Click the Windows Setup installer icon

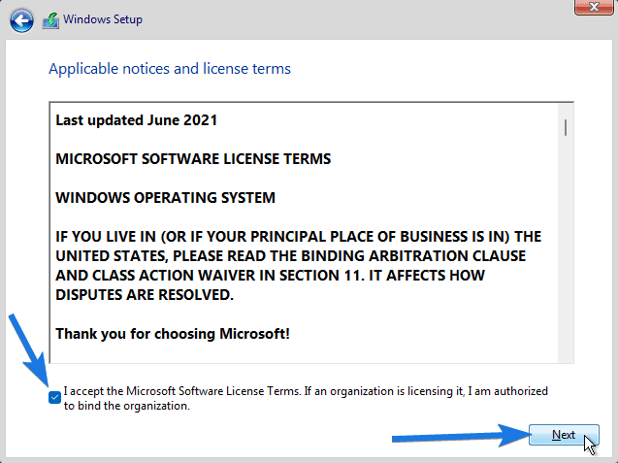(x=50, y=20)
